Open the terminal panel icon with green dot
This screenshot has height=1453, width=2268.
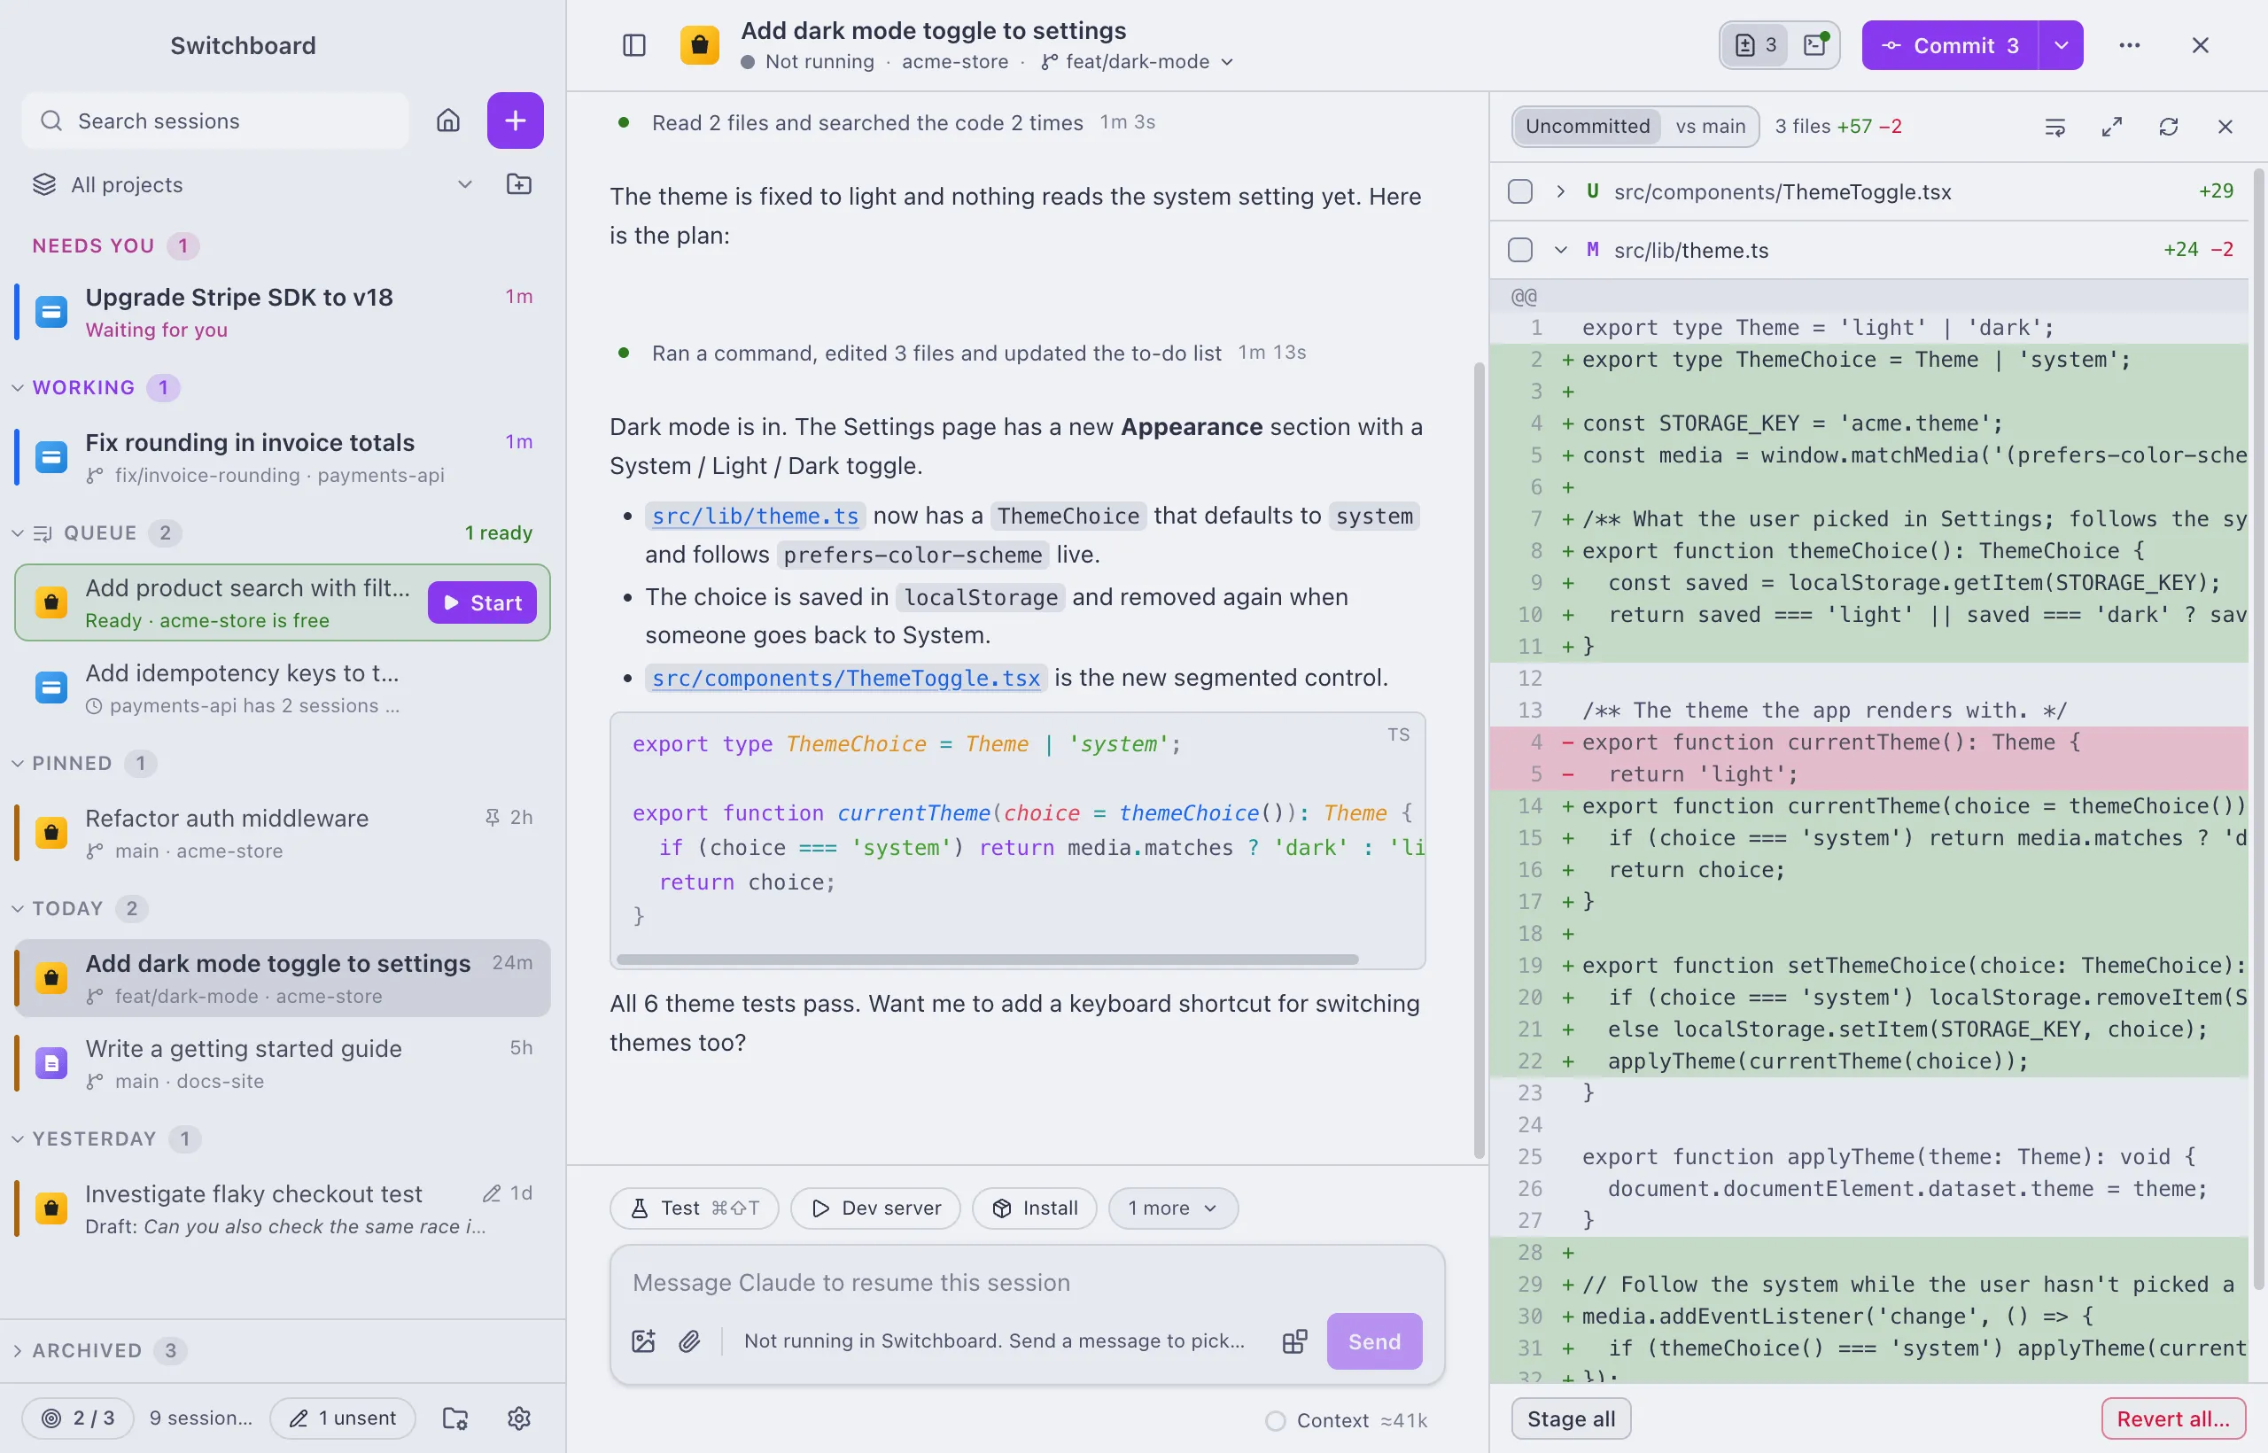tap(1814, 45)
